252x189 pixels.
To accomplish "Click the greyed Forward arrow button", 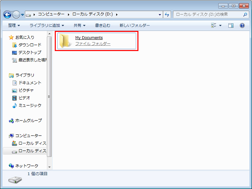I will click(16, 15).
